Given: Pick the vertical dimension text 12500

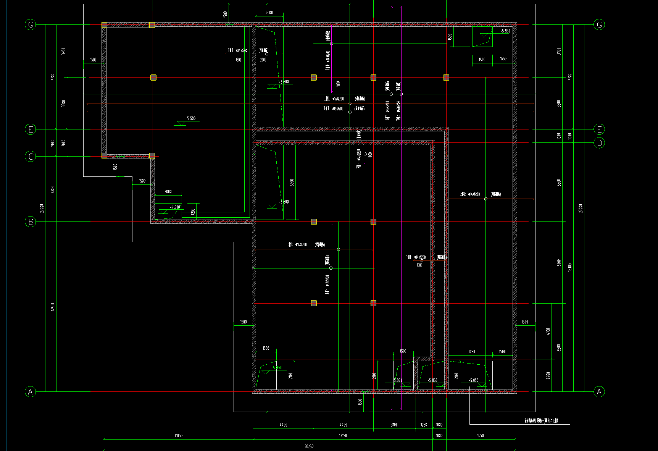Looking at the screenshot, I should coord(53,307).
